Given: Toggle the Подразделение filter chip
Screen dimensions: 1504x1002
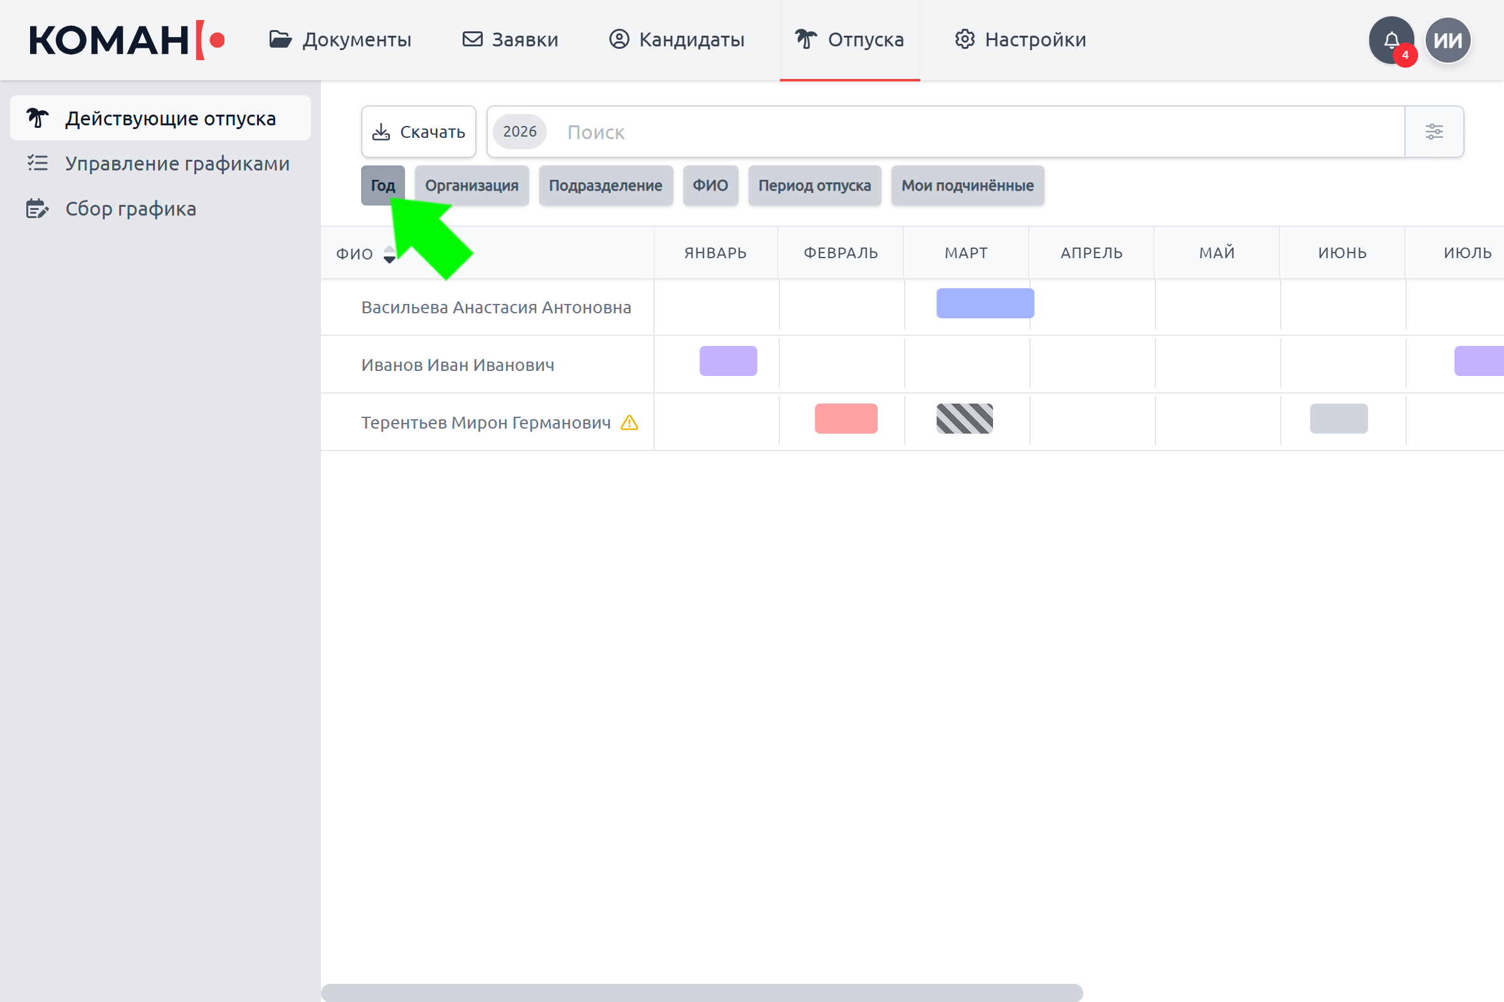Looking at the screenshot, I should (606, 185).
